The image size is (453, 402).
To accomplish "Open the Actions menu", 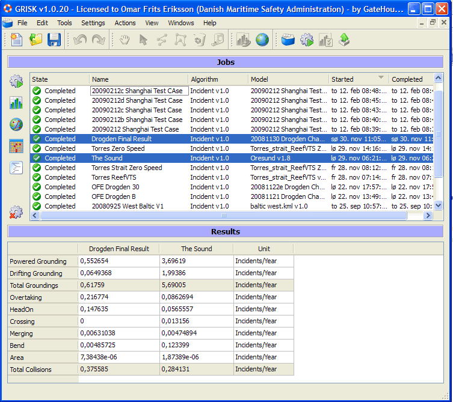I will pyautogui.click(x=125, y=23).
